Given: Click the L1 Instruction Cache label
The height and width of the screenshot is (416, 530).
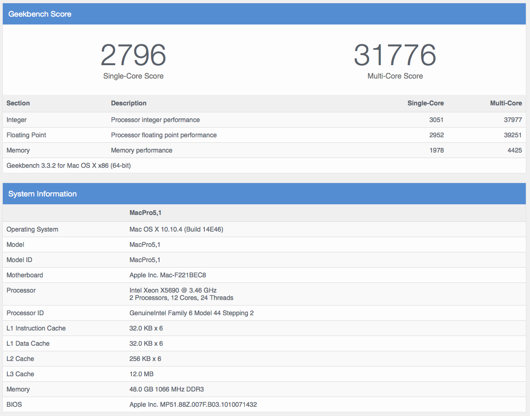Looking at the screenshot, I should [x=36, y=328].
